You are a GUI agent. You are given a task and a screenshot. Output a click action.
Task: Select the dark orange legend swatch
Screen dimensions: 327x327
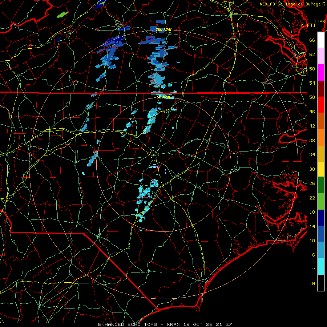tap(321, 121)
